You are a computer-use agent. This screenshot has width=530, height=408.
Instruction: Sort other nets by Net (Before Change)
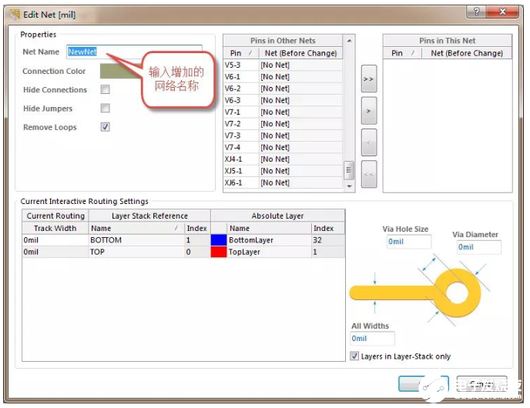pyautogui.click(x=301, y=53)
